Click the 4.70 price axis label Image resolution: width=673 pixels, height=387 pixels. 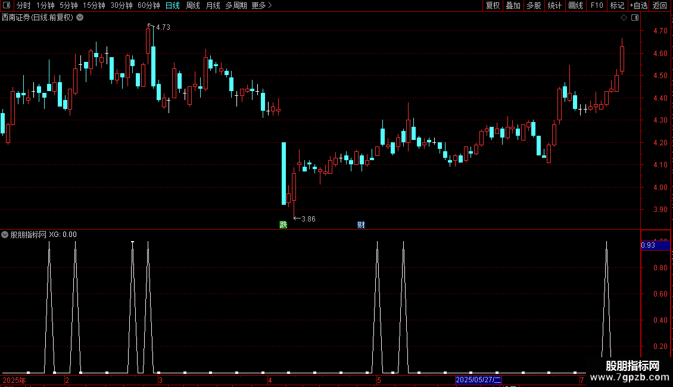coord(660,31)
